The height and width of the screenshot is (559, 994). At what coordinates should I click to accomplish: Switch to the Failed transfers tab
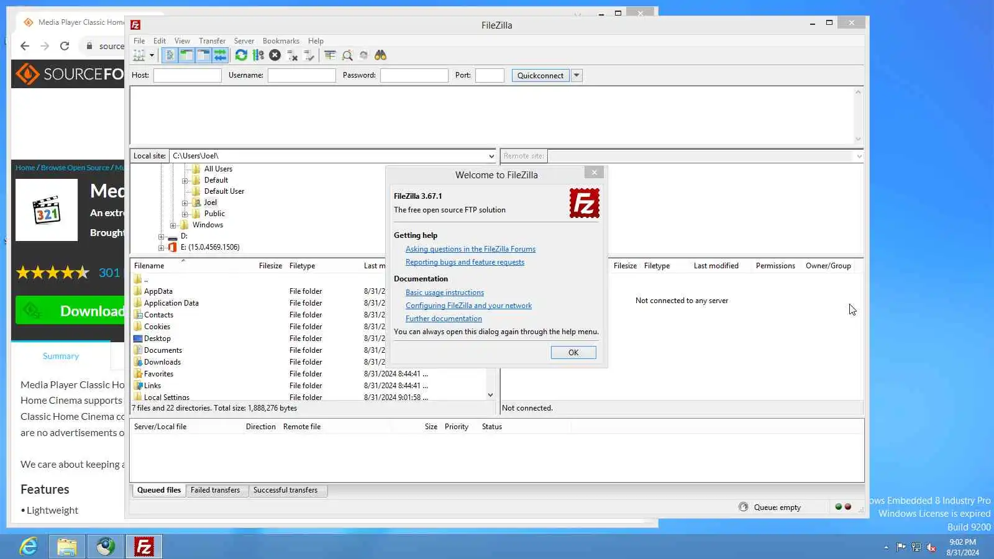point(215,490)
